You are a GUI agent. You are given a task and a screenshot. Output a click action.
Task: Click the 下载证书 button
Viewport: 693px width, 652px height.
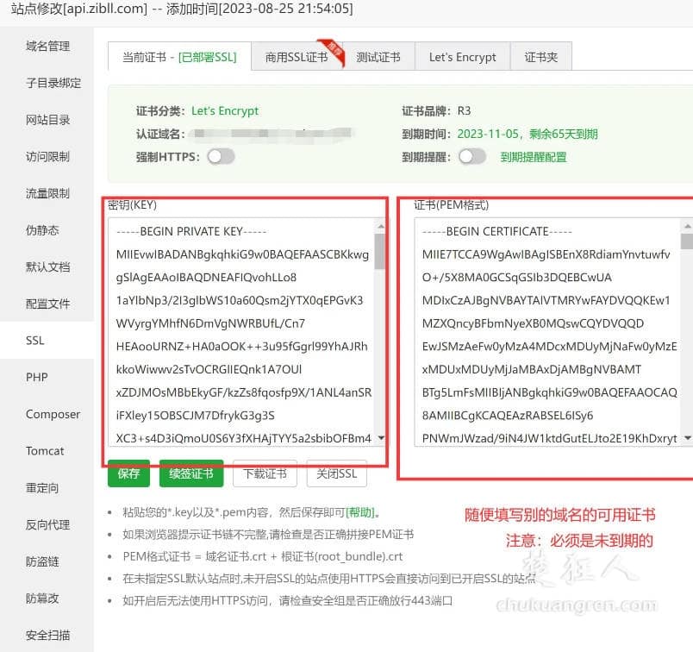264,473
